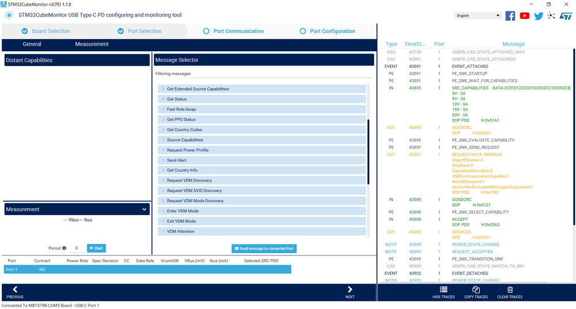Expand the Request VDM Discovery entry
Image resolution: width=576 pixels, height=309 pixels.
point(262,180)
